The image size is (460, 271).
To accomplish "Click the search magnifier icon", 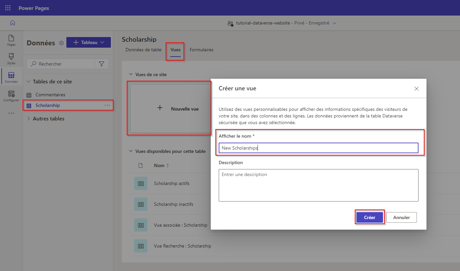I will pyautogui.click(x=34, y=64).
